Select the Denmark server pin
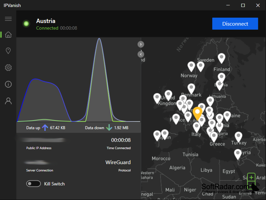The width and height of the screenshot is (266, 200). tap(191, 88)
